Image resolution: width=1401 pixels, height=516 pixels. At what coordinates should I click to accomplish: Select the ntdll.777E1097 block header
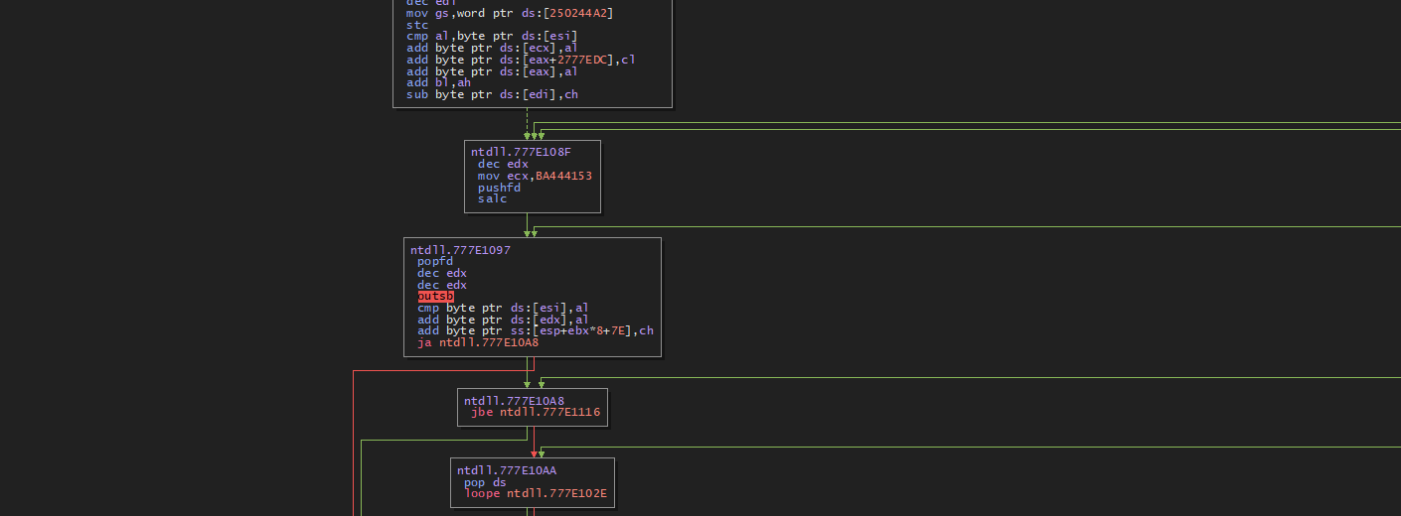(460, 250)
